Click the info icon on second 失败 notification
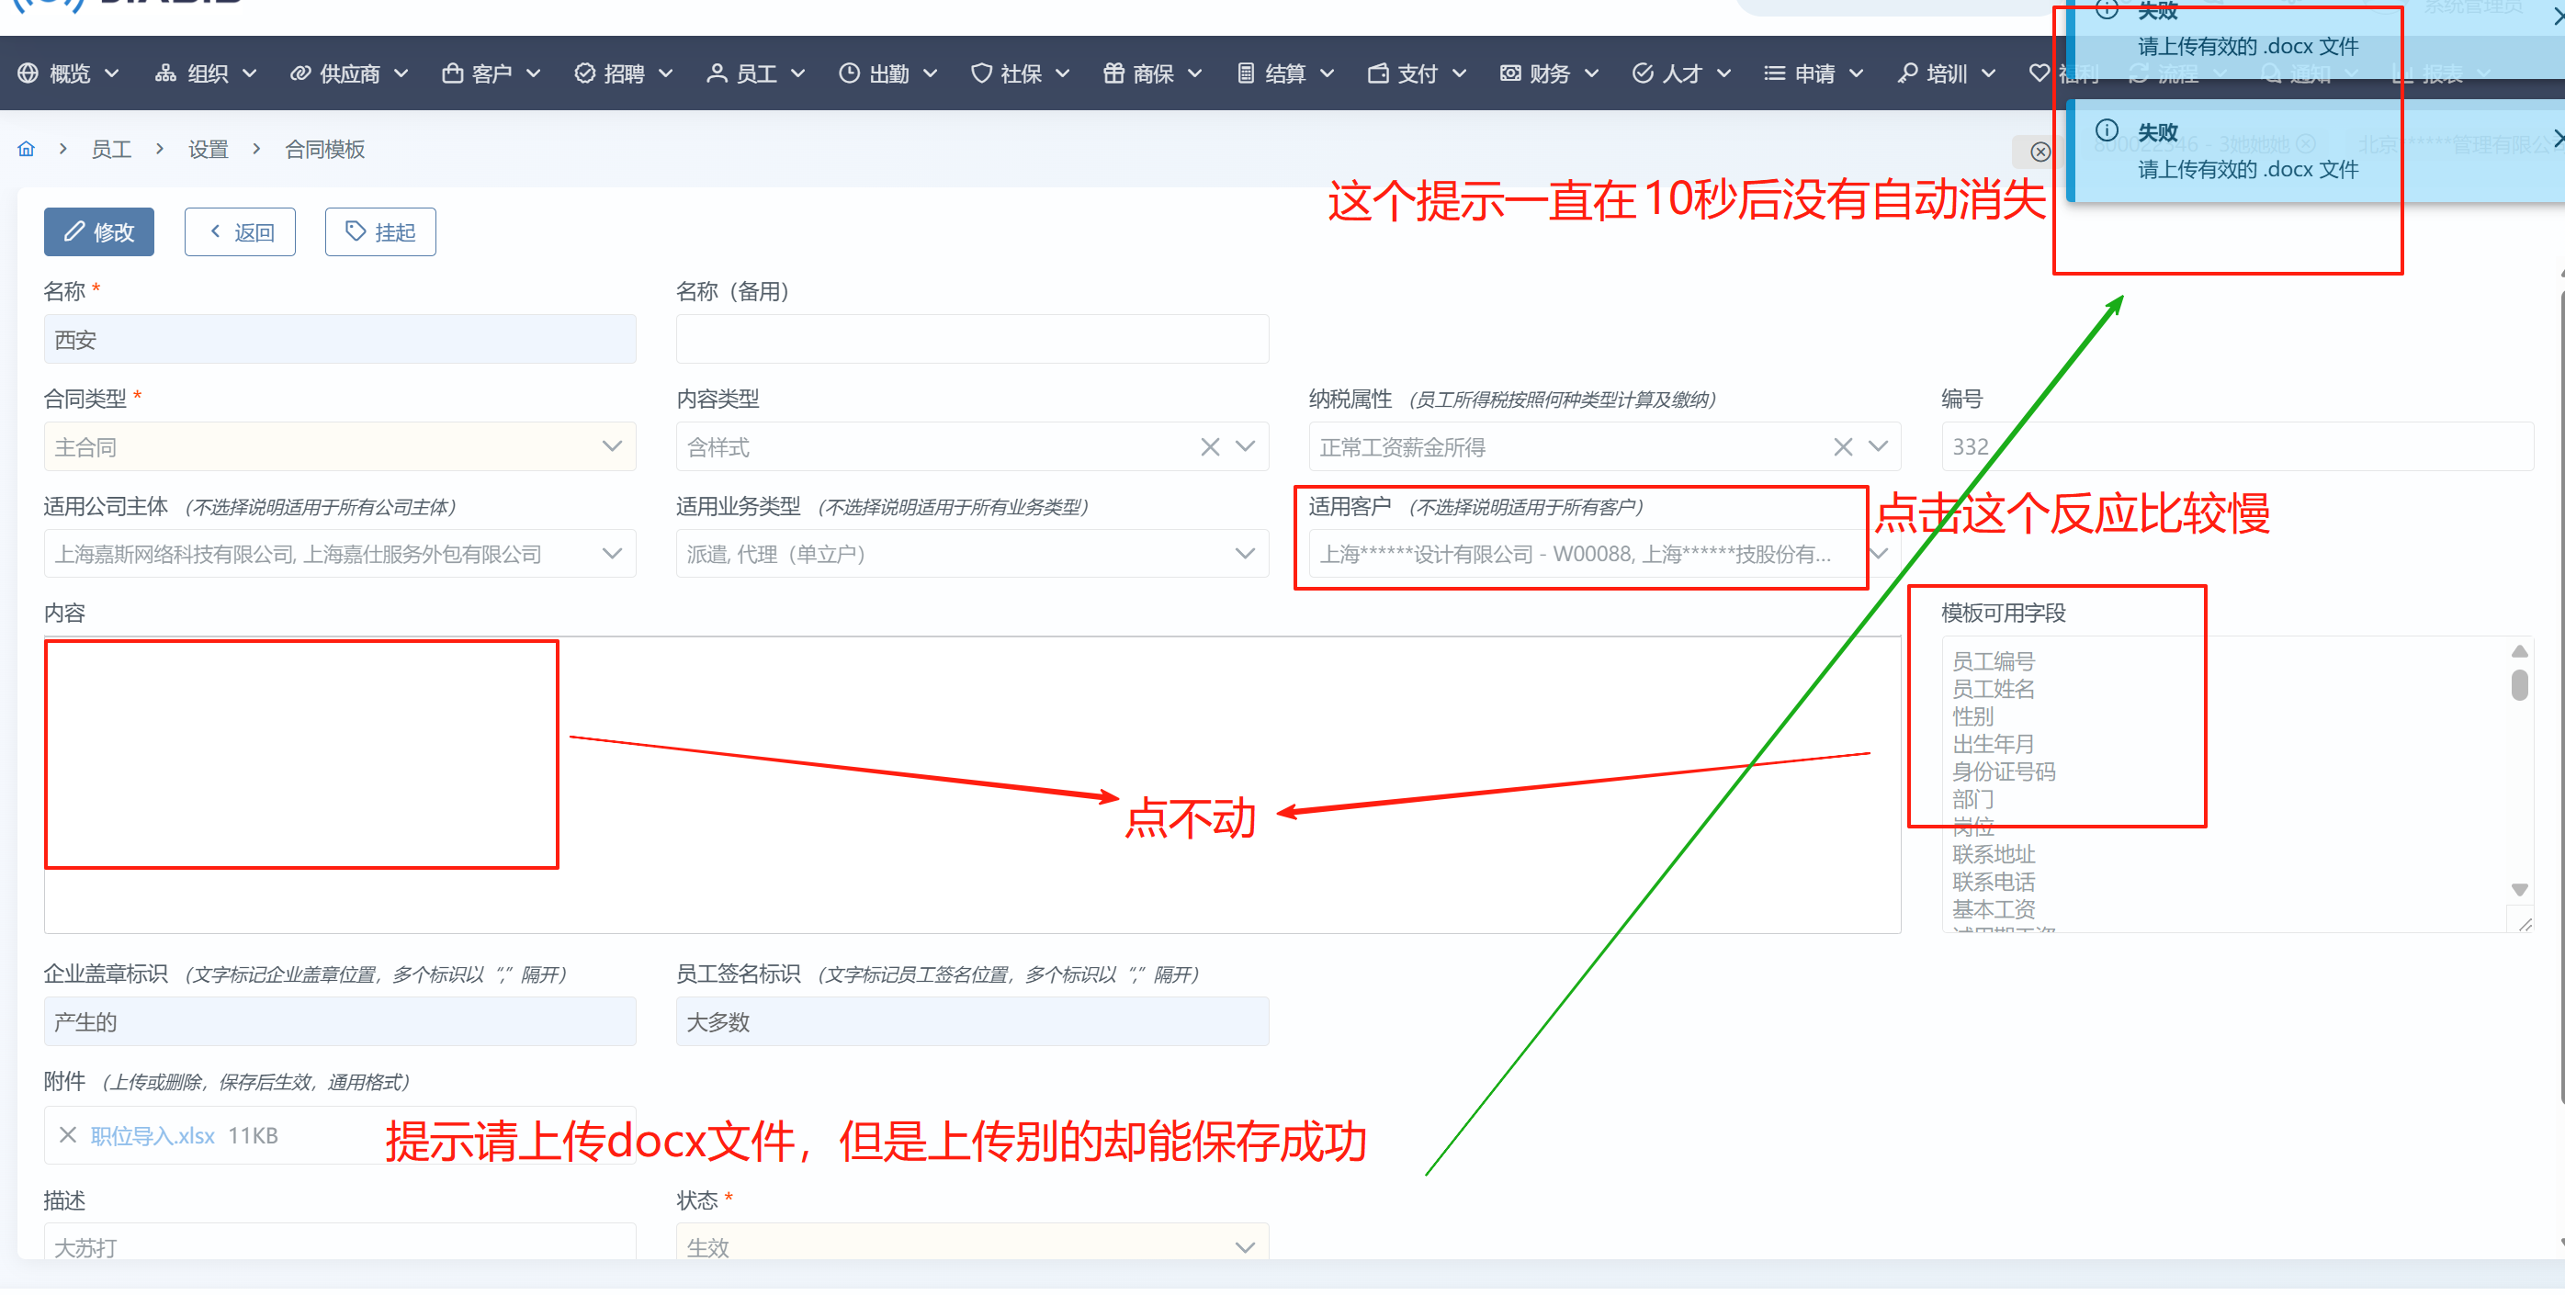Screen dimensions: 2565x1295 coord(2107,130)
